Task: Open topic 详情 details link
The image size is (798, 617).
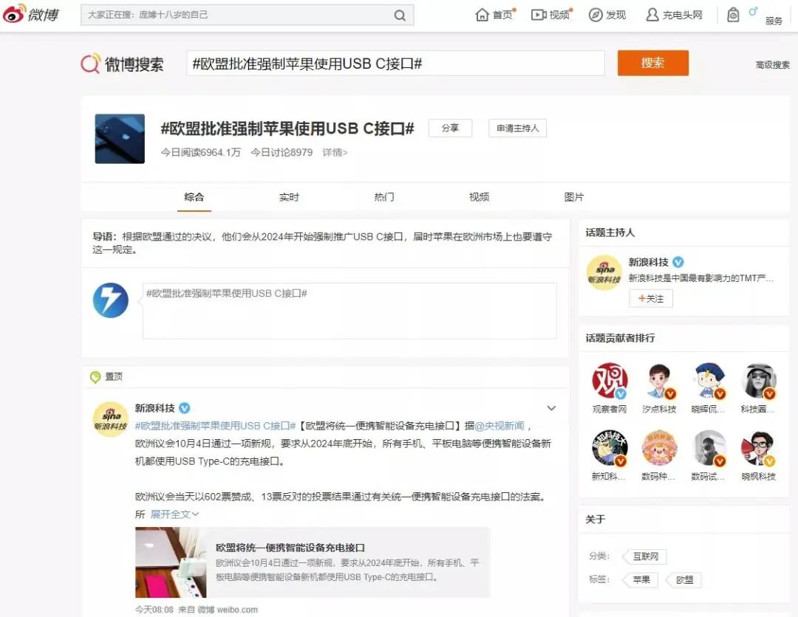Action: pos(335,153)
